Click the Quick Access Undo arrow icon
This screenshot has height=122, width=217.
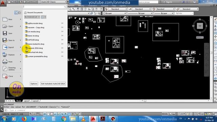coord(28,2)
